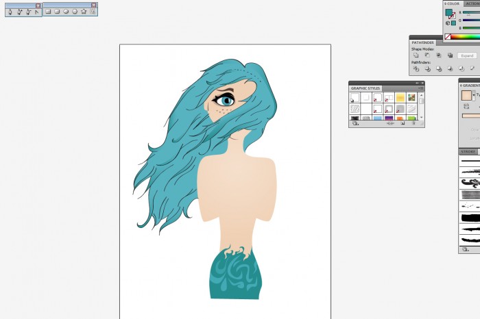Click the Expand button in Pathfinder

click(x=467, y=55)
